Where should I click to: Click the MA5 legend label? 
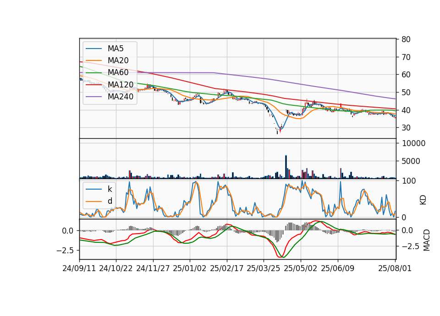(115, 49)
